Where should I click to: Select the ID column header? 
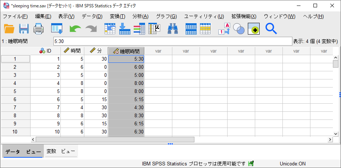click(x=45, y=51)
